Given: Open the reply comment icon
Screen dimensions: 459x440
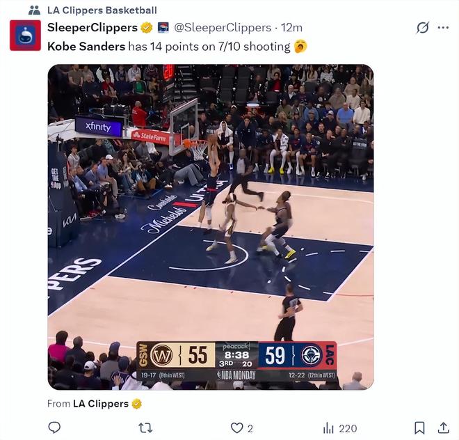Looking at the screenshot, I should 54,427.
